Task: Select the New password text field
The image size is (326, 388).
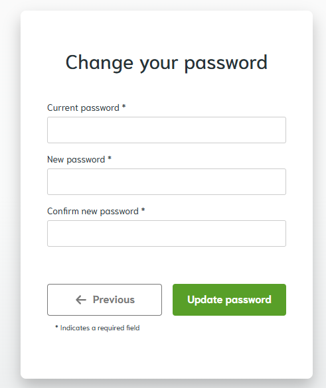Action: (167, 182)
